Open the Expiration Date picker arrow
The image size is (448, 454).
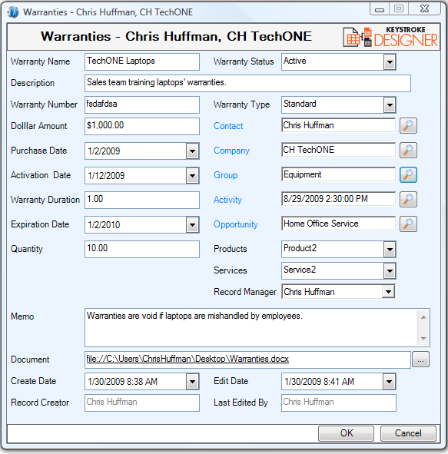pos(193,224)
